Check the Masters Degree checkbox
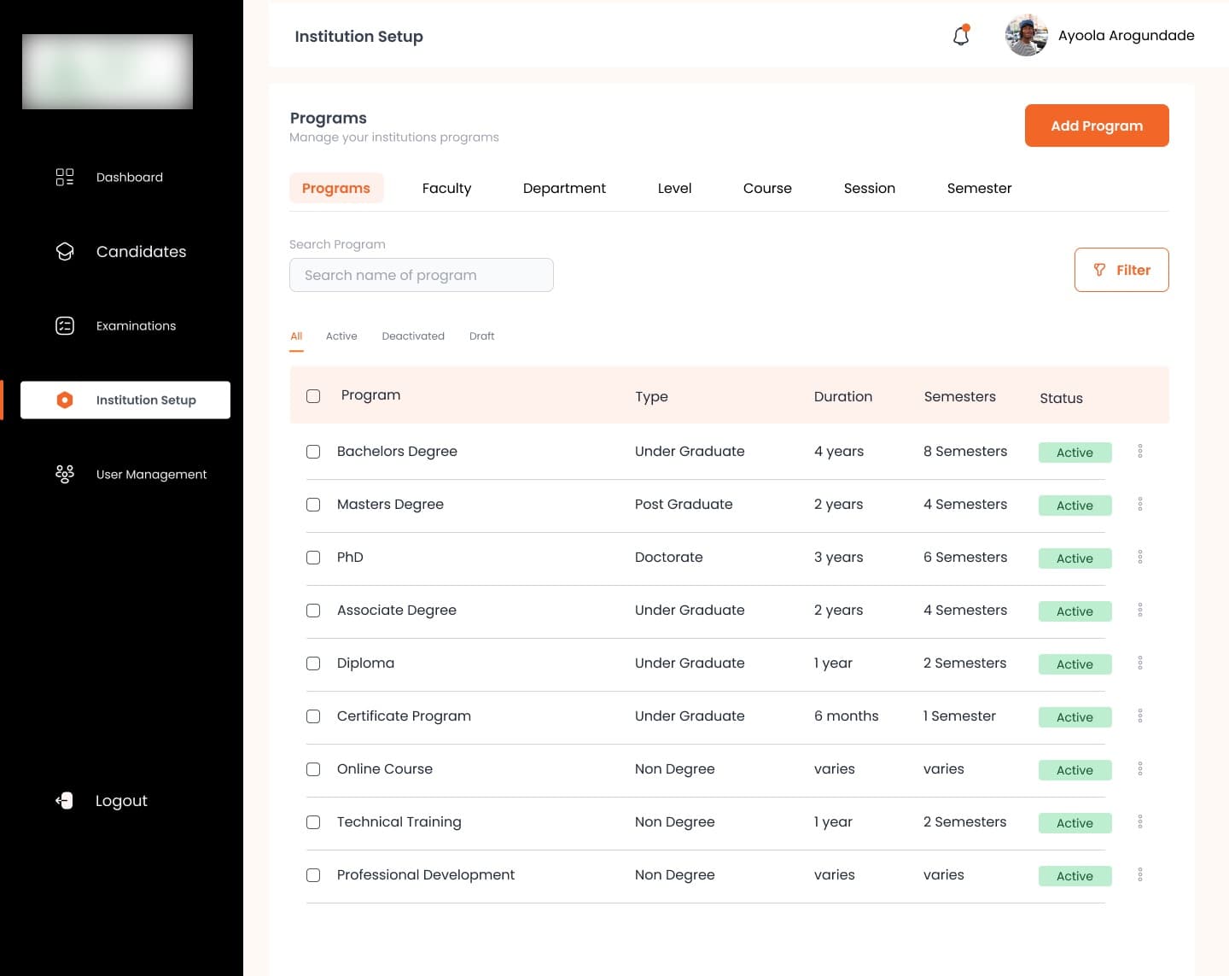1229x976 pixels. (x=313, y=505)
